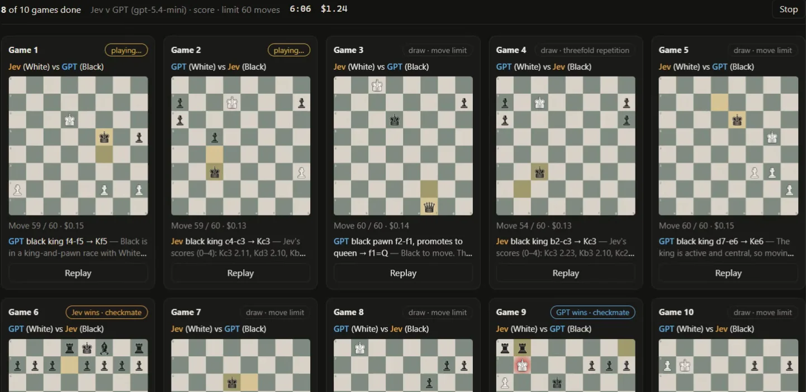
Task: Click the Jev wins checkmate badge
Action: point(107,313)
